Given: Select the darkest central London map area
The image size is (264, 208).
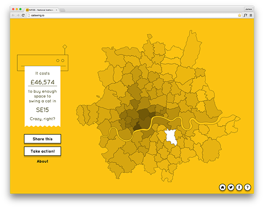Looking at the screenshot, I should coord(138,127).
